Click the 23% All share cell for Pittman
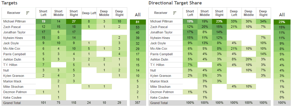Viewport: 292px width, 107px height. (x=282, y=22)
